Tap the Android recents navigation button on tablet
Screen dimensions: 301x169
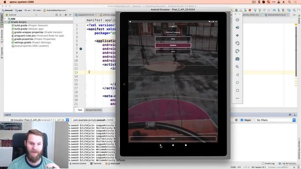click(x=186, y=145)
